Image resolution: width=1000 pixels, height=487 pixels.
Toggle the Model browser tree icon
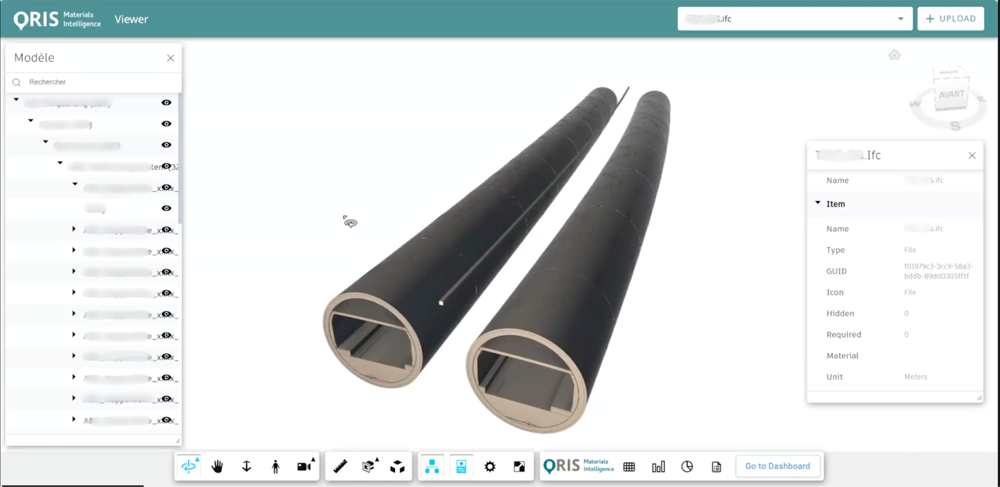click(x=432, y=466)
